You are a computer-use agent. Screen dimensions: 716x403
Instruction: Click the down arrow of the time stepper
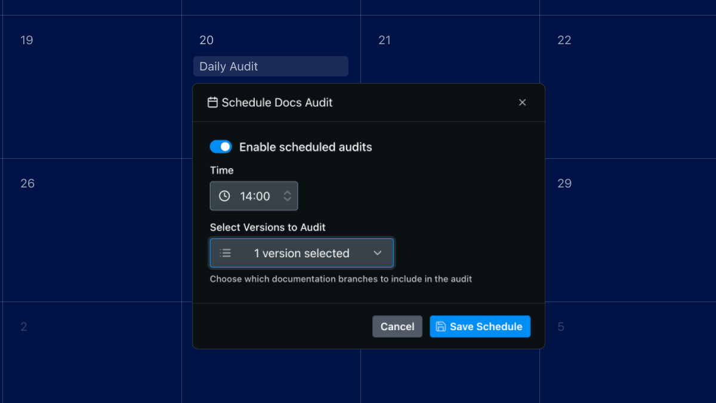coord(288,199)
